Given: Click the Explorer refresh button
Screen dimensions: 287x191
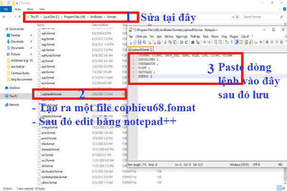Looking at the screenshot, I should [237, 17].
